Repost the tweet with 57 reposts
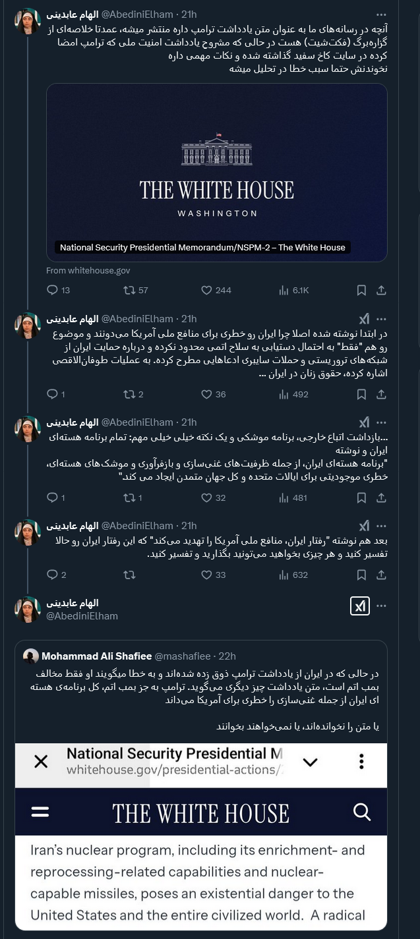Image resolution: width=420 pixels, height=939 pixels. click(131, 290)
